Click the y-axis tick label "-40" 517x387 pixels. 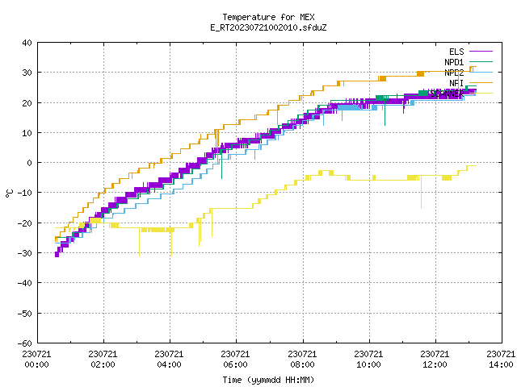pos(25,283)
